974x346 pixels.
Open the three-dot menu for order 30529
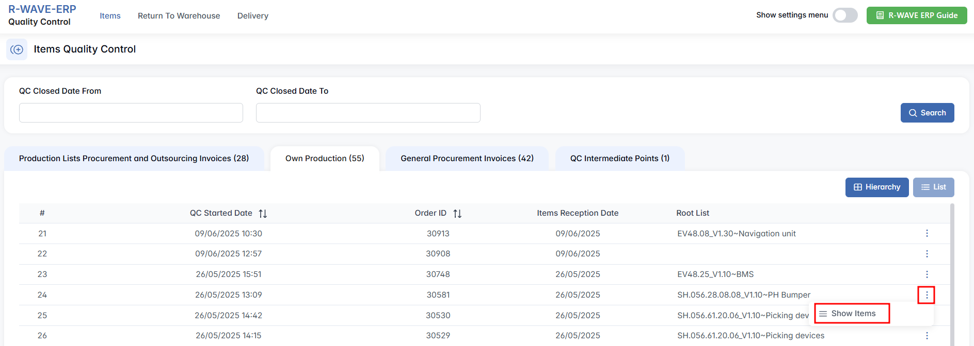[927, 336]
